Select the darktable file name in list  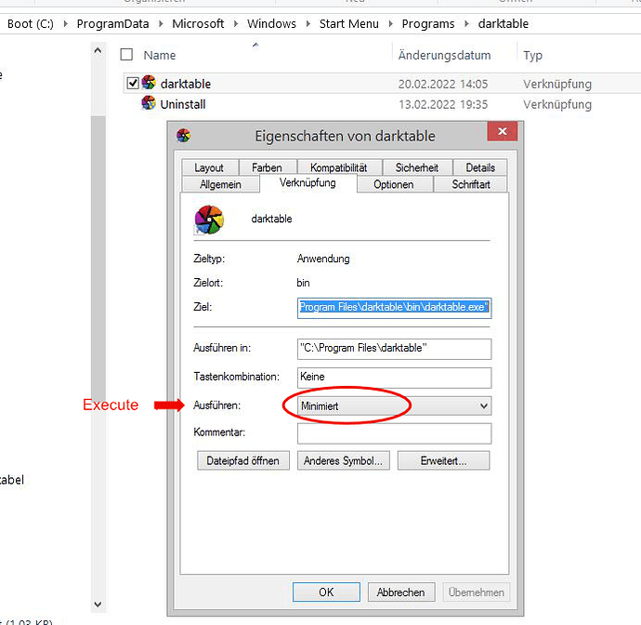[x=186, y=84]
